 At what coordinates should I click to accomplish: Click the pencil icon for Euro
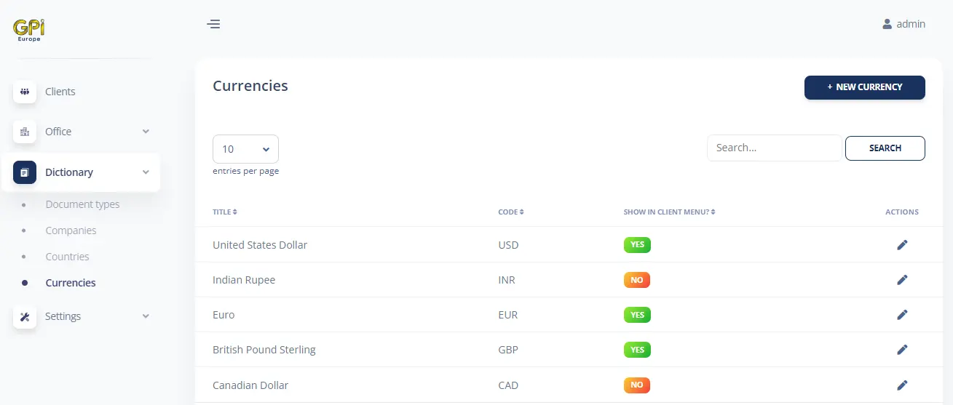coord(902,315)
